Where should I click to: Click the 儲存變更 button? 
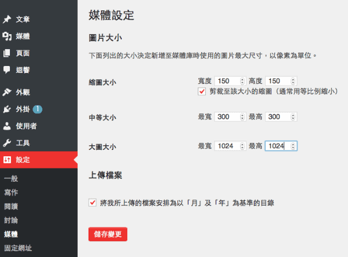coord(108,234)
